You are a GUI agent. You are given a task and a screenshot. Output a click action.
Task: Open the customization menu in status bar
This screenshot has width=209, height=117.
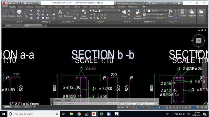[206, 108]
